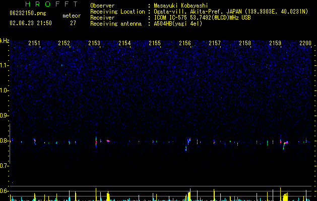Click time marker 2200
Screen dimensions: 317x201
[305, 43]
